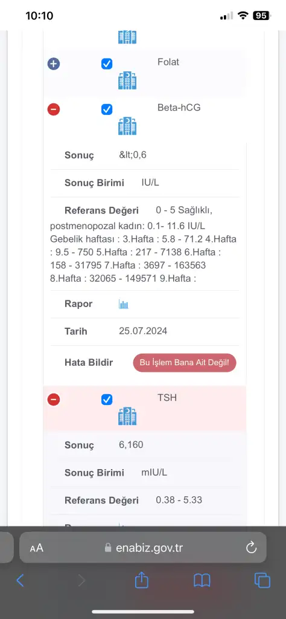Expand the Folat result row
This screenshot has height=619, width=286.
click(x=54, y=63)
